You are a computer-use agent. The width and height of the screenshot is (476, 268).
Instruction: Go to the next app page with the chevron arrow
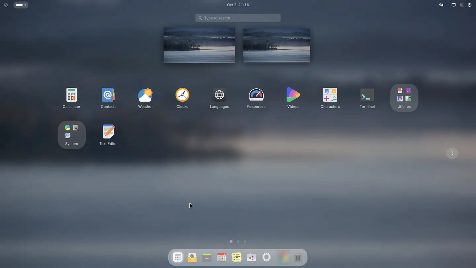pyautogui.click(x=452, y=153)
